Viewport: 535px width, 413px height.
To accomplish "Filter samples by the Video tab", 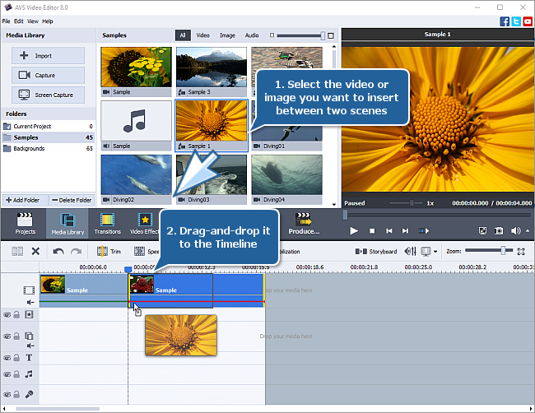I will [x=202, y=35].
